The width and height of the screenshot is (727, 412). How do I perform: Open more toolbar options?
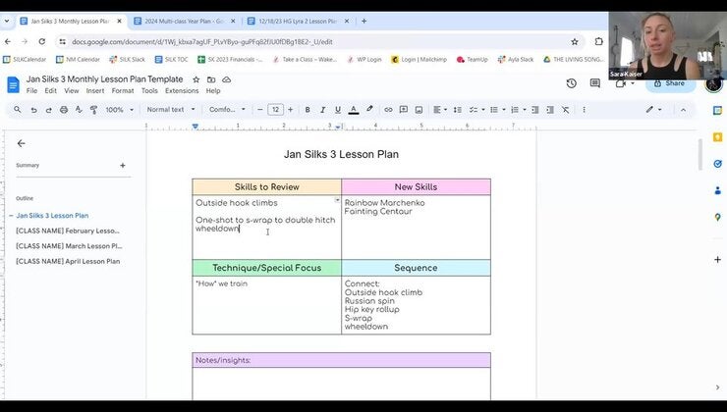click(584, 110)
